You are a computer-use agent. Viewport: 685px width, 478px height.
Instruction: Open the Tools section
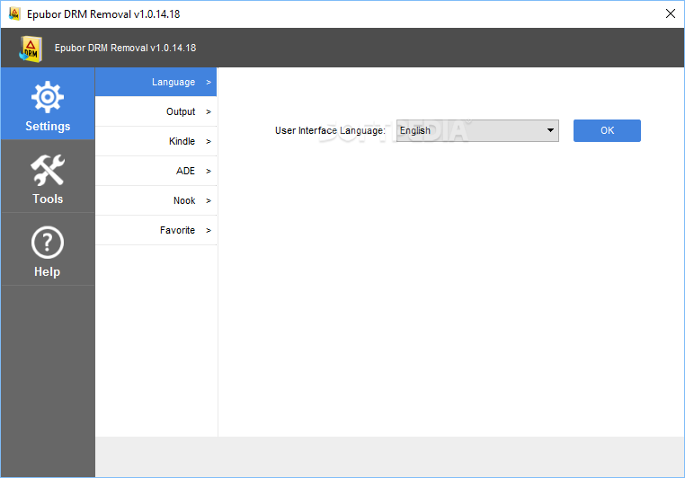pos(48,177)
